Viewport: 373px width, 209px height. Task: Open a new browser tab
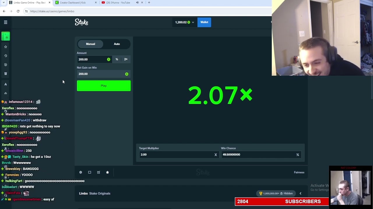[149, 3]
